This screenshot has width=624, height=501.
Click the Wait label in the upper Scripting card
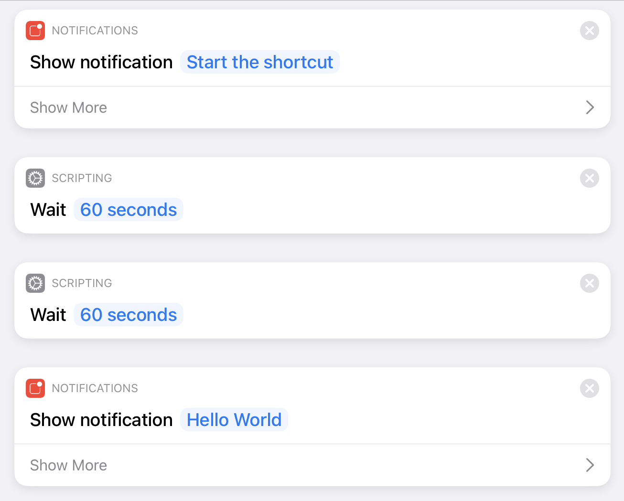[48, 210]
